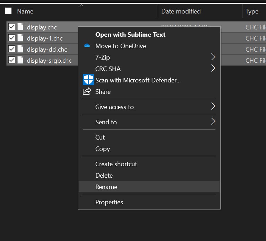Image resolution: width=266 pixels, height=241 pixels.
Task: Select file name display-1.chc
Action: tap(45, 38)
